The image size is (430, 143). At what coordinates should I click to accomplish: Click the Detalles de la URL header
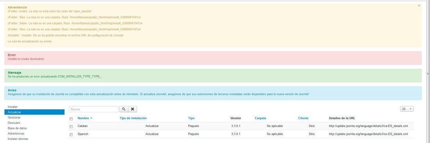point(342,118)
